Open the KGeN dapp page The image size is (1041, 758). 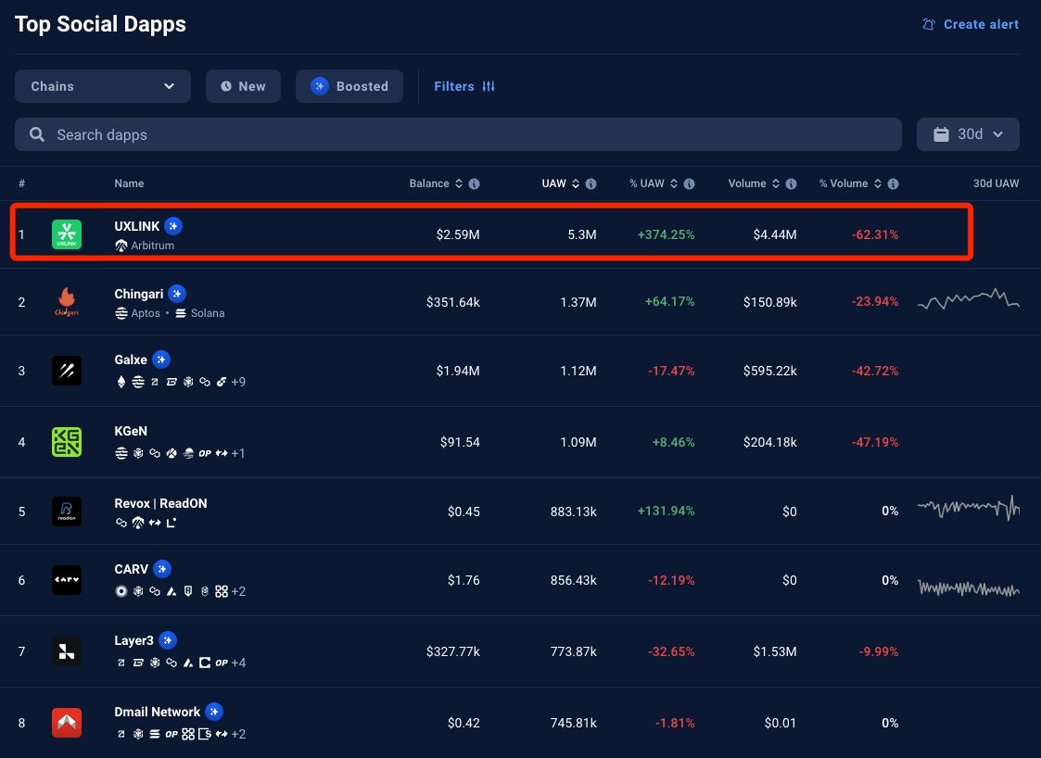click(x=131, y=431)
